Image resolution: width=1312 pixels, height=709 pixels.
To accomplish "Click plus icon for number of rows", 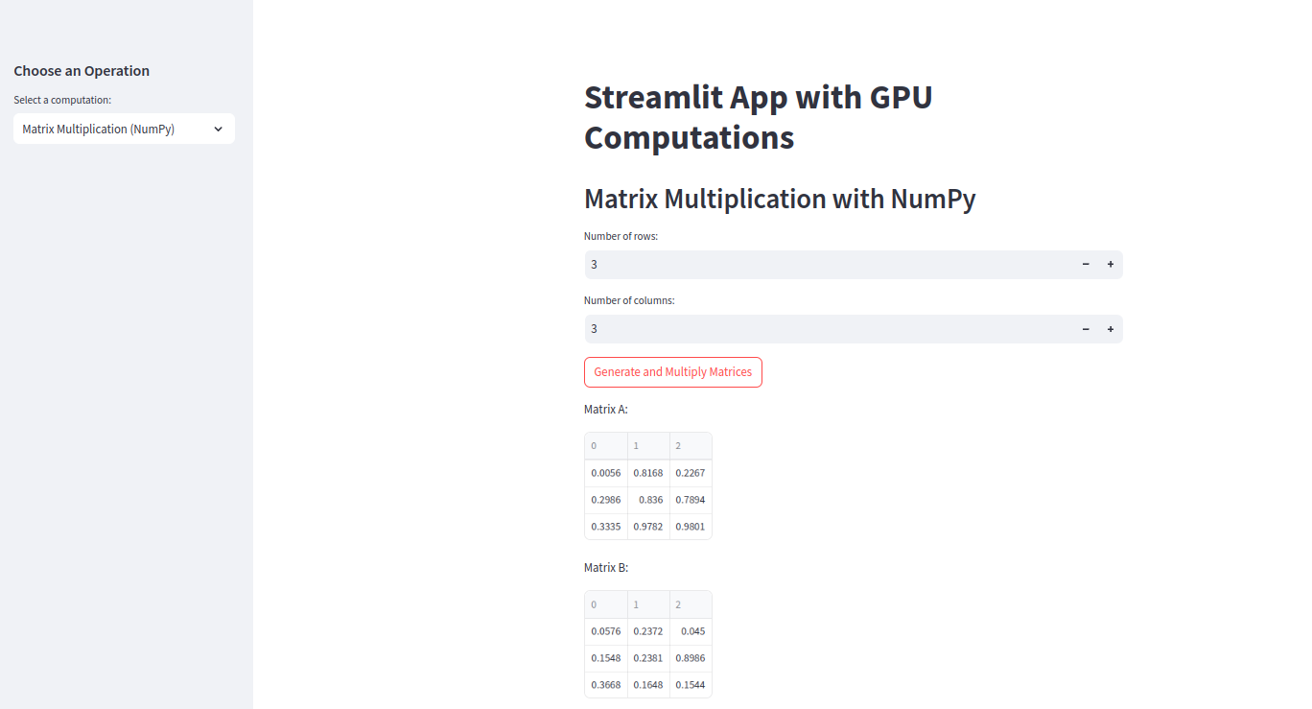I will (x=1111, y=265).
